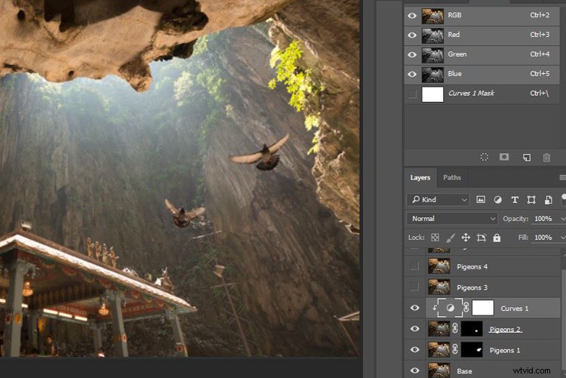The image size is (566, 378).
Task: Select Pigeons 4 layer thumbnail
Action: point(439,266)
